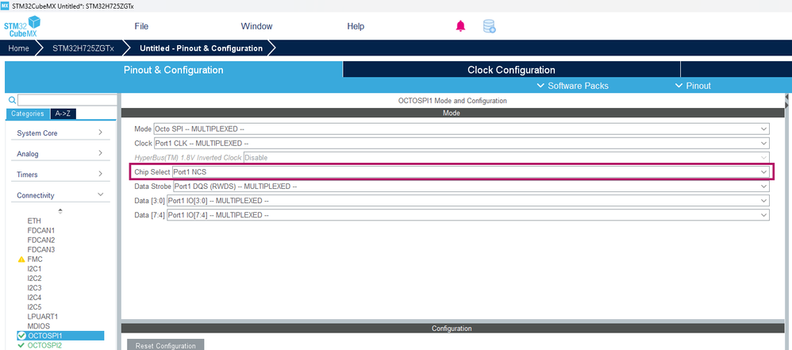Viewport: 792px width, 350px height.
Task: Collapse Connectivity category
Action: point(60,195)
